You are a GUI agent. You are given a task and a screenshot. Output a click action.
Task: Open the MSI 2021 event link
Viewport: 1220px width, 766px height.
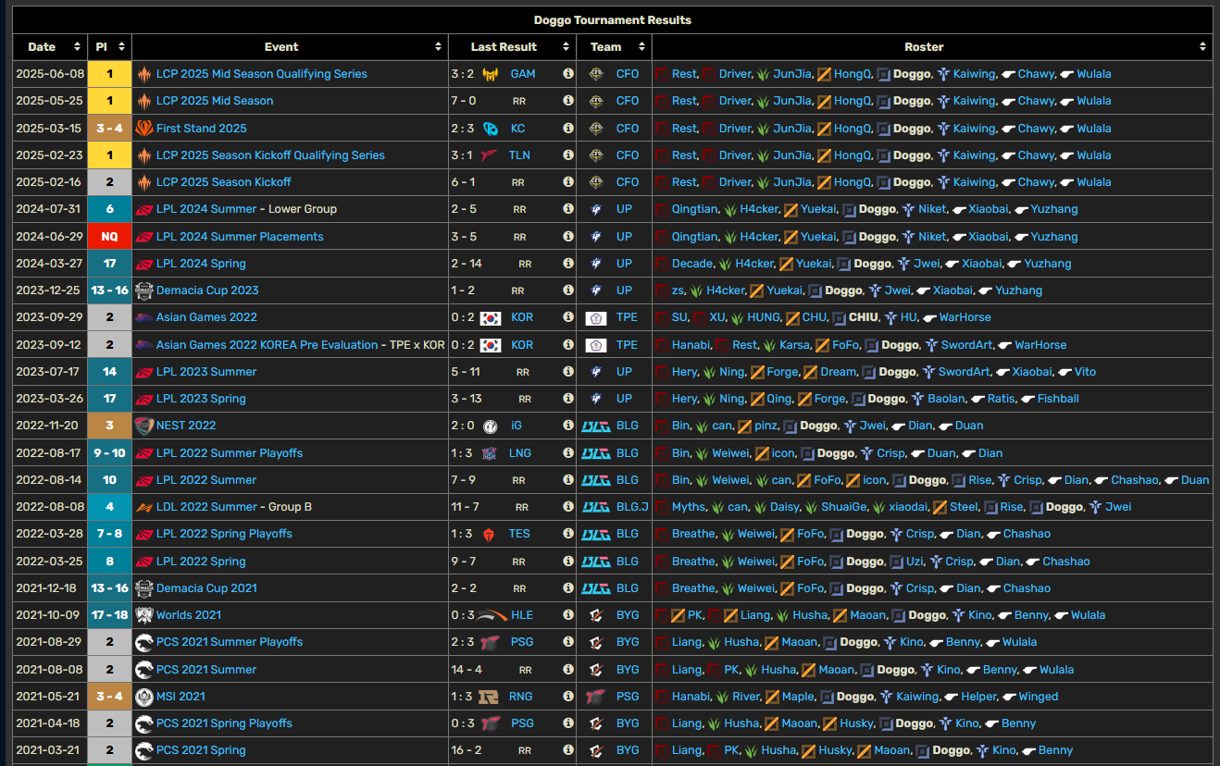(x=181, y=697)
